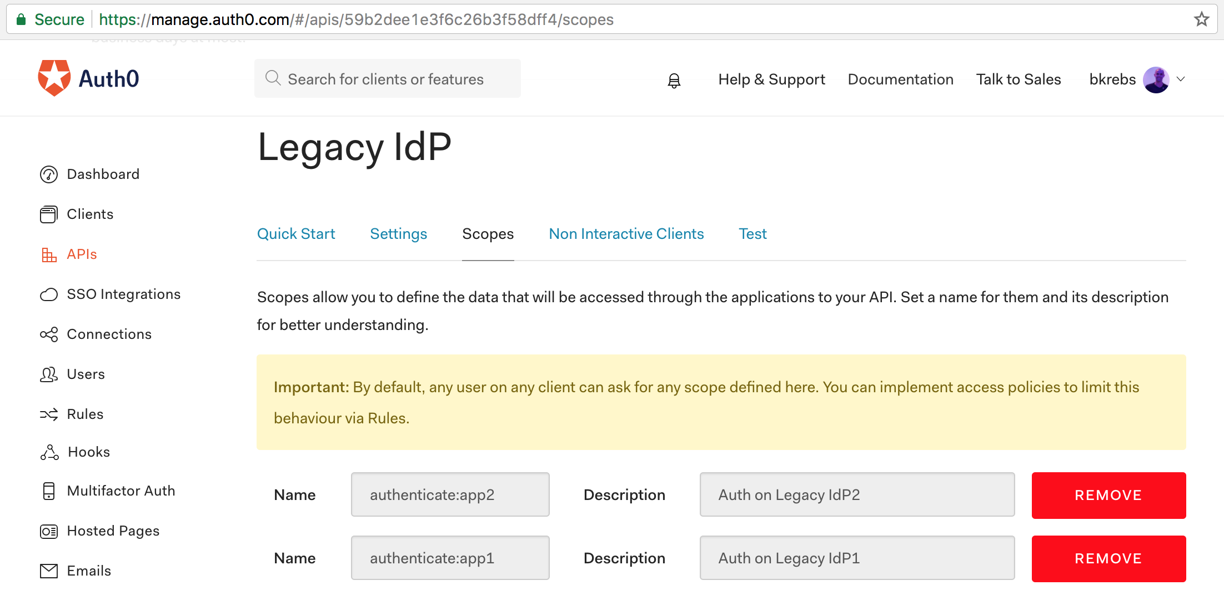Click Talk to Sales link

[1019, 79]
